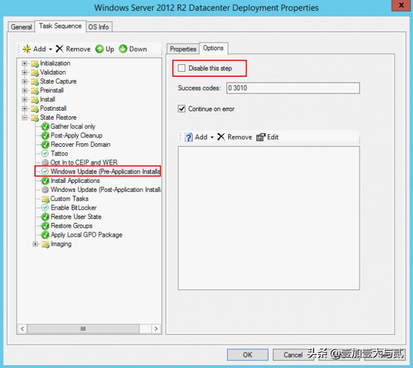Click the Remove X icon above task tree

pyautogui.click(x=60, y=49)
